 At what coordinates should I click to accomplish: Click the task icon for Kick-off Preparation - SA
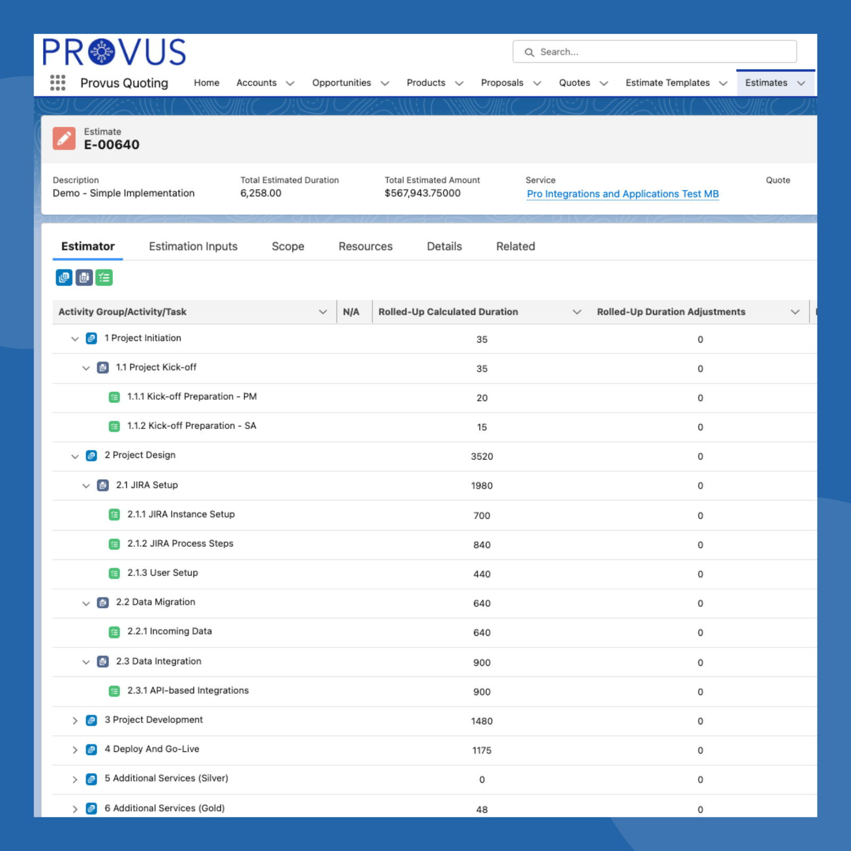pyautogui.click(x=114, y=427)
